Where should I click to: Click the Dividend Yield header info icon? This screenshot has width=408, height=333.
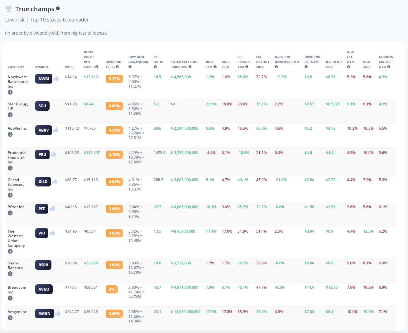pos(117,67)
